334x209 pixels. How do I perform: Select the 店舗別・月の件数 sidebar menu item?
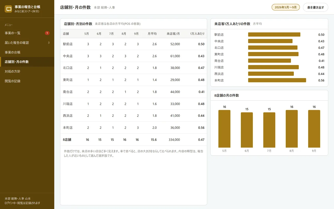27,62
